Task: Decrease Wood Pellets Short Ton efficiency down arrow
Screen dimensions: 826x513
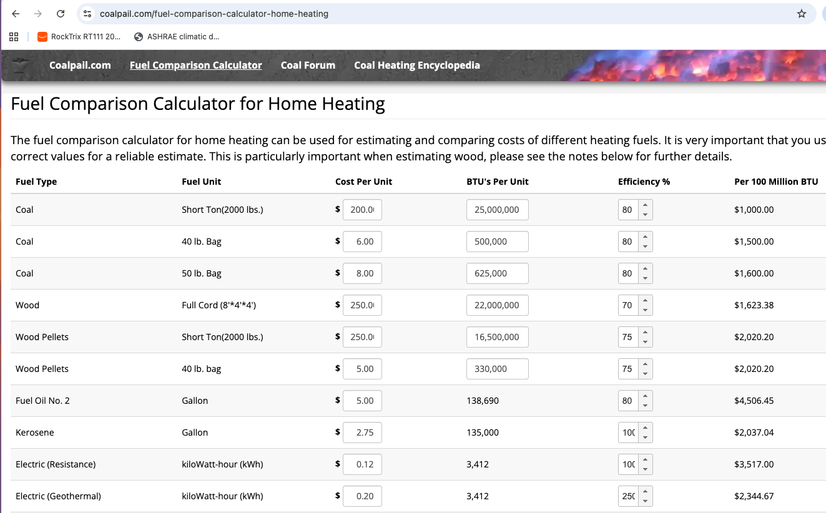Action: (645, 342)
